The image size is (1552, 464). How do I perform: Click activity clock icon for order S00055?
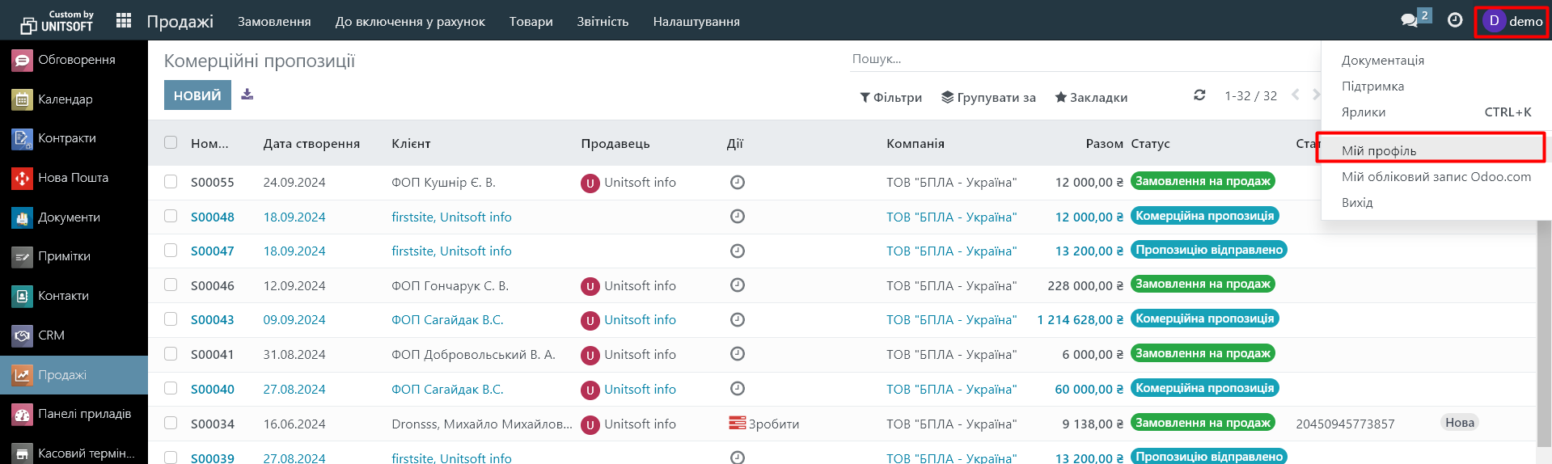(737, 183)
